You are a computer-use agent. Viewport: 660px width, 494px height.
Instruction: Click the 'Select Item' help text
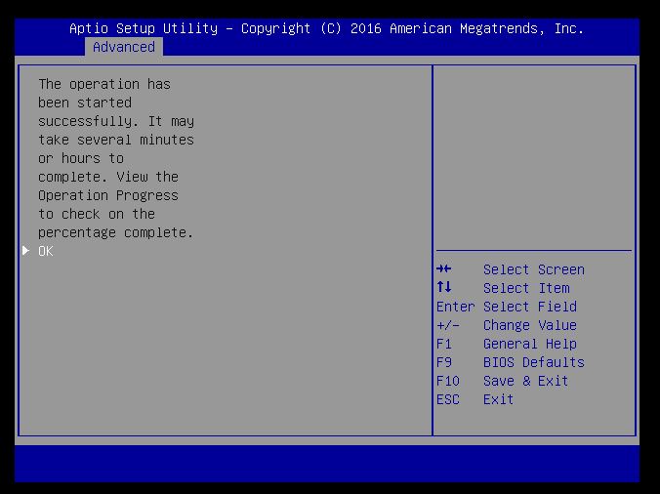[x=526, y=288]
